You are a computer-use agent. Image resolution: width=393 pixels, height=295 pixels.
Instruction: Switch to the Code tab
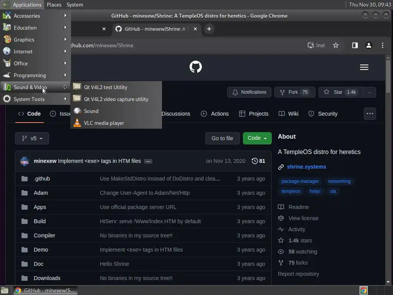coord(29,114)
